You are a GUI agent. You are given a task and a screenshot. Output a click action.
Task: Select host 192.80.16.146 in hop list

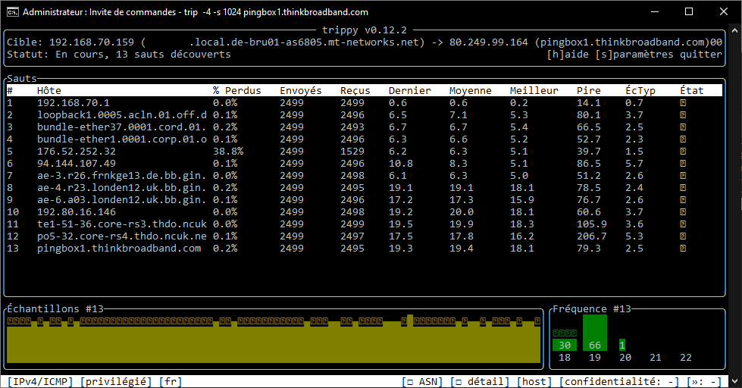77,212
